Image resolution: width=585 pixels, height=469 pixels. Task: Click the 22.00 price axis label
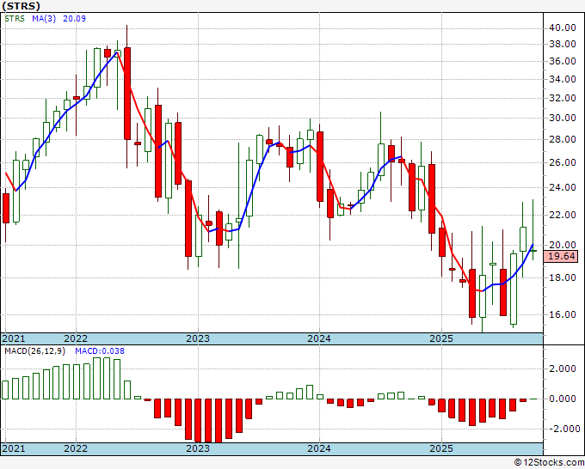tap(562, 215)
